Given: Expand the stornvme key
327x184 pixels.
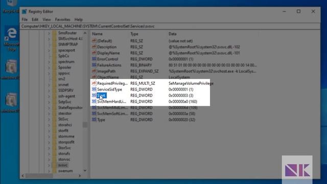Looking at the screenshot, I should click(x=49, y=136).
